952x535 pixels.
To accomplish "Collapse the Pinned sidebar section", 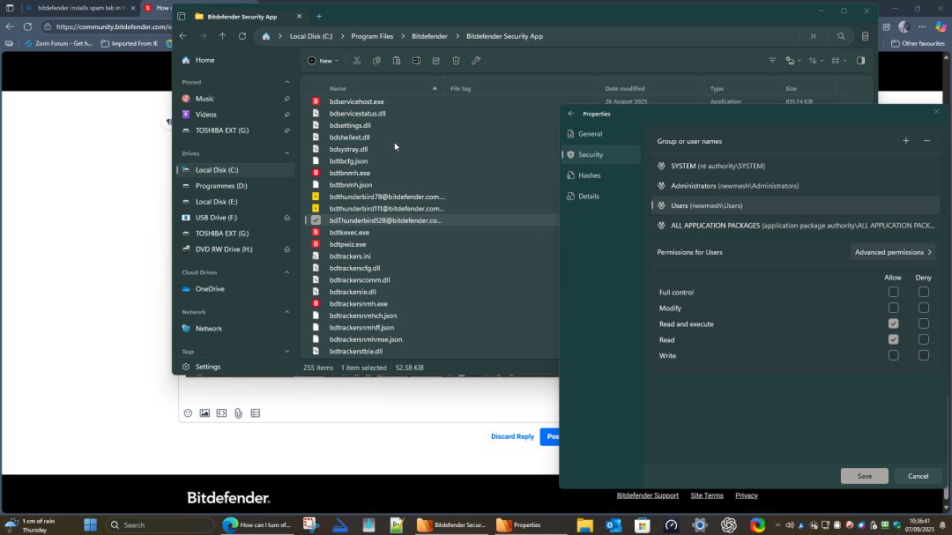I will [x=287, y=82].
